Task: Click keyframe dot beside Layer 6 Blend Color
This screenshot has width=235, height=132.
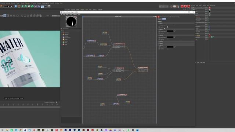Action: pos(159,47)
